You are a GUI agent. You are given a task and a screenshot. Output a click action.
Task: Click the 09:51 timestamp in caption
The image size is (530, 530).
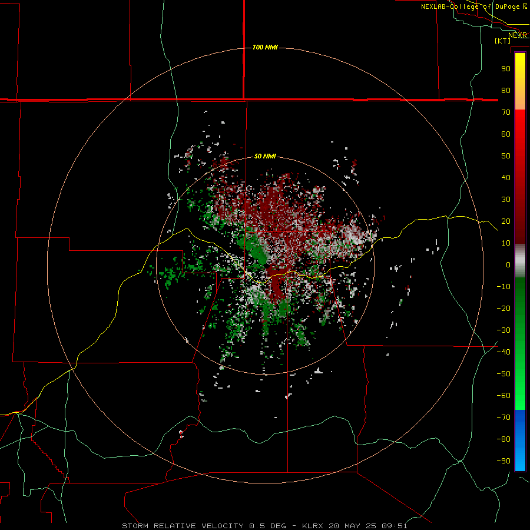(395, 526)
